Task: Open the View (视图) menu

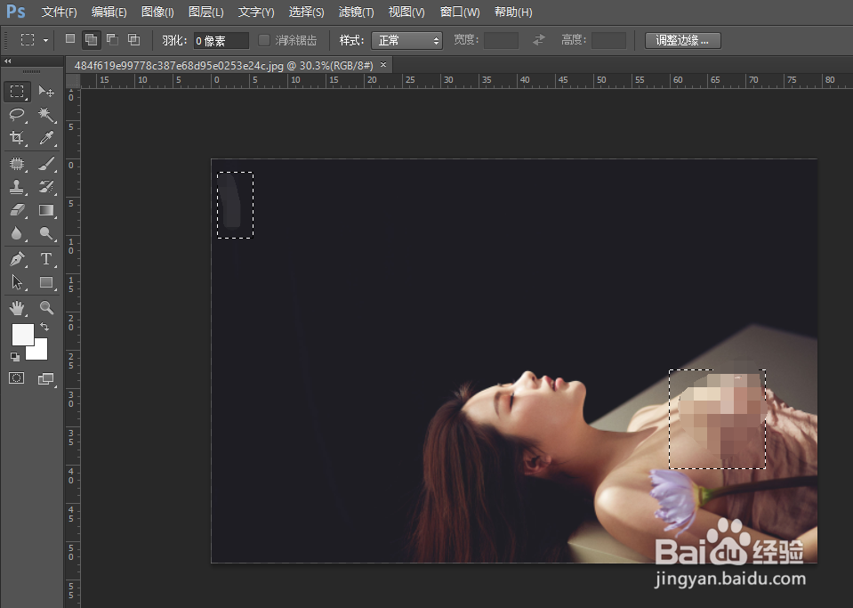Action: tap(406, 12)
